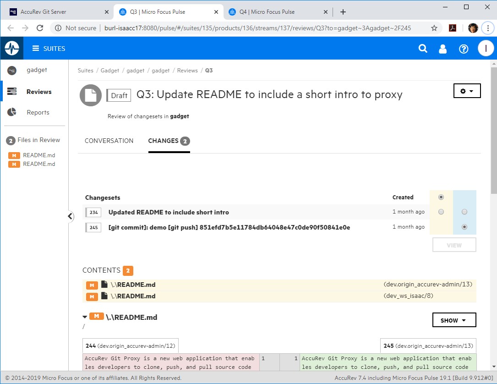This screenshot has height=384, width=497.
Task: Select the right radio button for changeset 245
Action: (x=464, y=227)
